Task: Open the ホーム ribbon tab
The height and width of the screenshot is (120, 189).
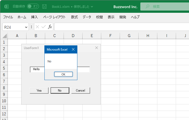Action: pyautogui.click(x=22, y=17)
